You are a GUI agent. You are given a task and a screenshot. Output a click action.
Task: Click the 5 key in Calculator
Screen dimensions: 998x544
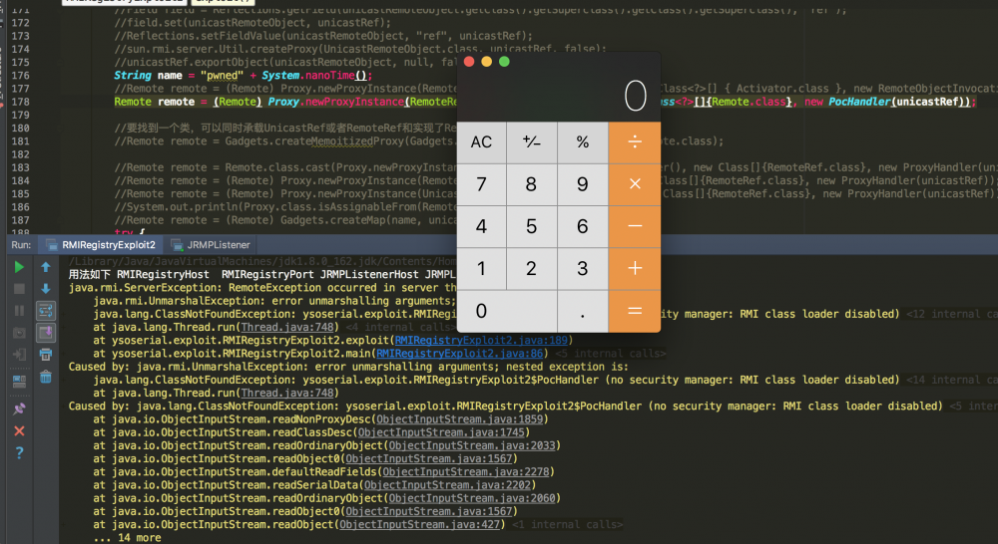tap(532, 226)
